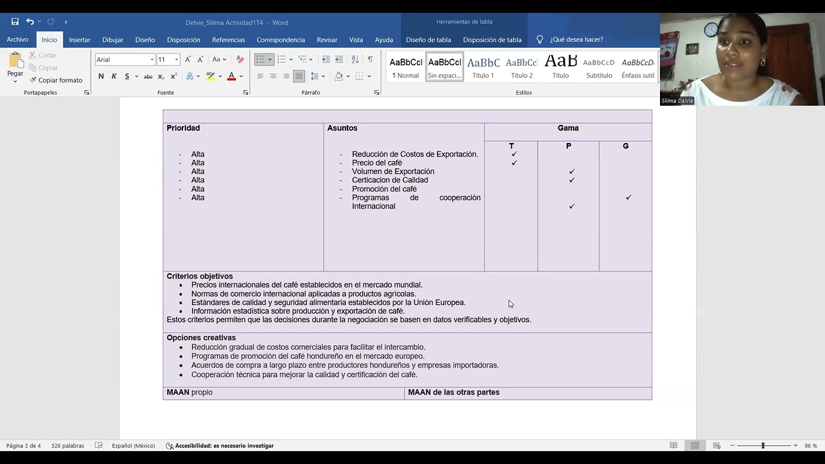Apply borders with the borders icon

click(x=360, y=76)
